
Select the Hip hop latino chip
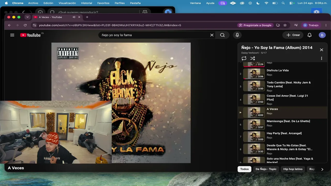tap(293, 169)
